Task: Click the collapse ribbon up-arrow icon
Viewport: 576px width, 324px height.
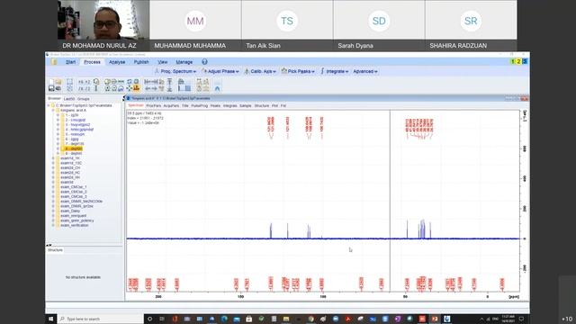Action: tap(217, 88)
